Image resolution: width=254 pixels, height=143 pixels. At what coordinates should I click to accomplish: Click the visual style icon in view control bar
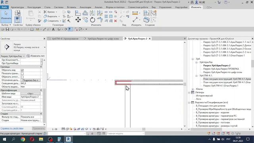[x=67, y=129]
